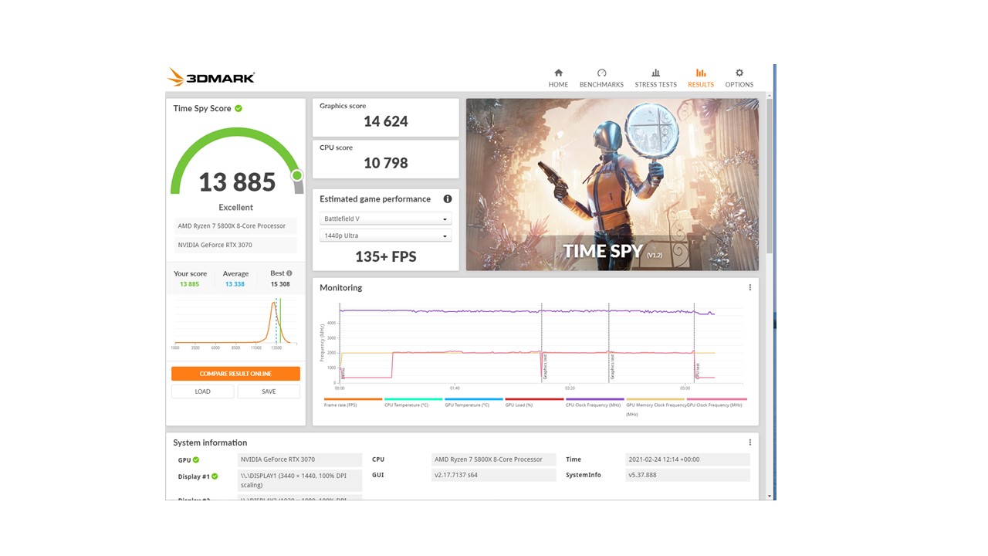Click the AMD Ryzen 7 5800X processor label under the score
This screenshot has width=988, height=556.
(235, 226)
